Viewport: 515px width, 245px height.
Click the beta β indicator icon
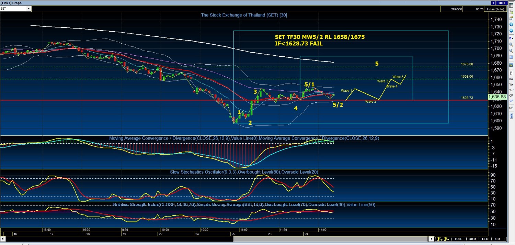pyautogui.click(x=511, y=73)
